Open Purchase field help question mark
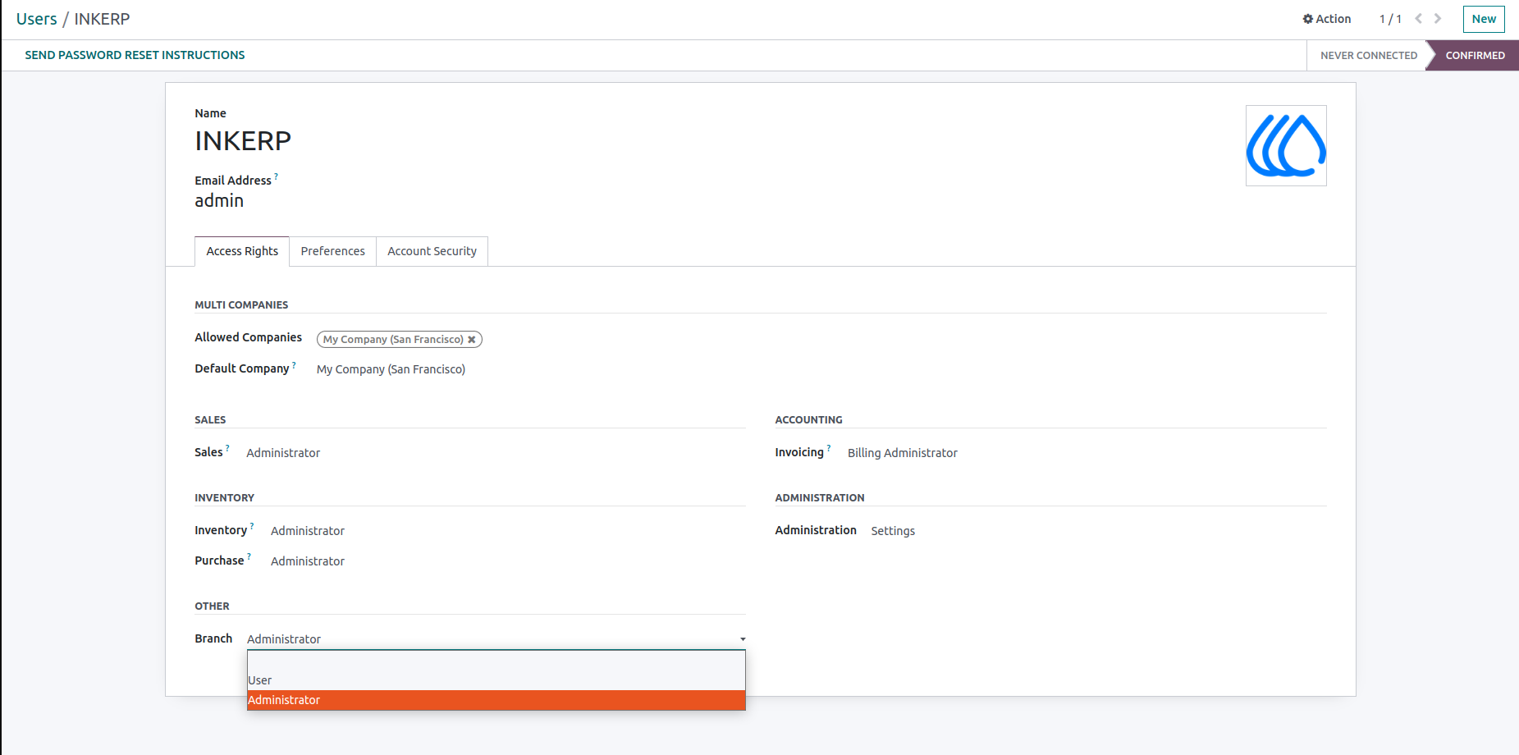Screen dimensions: 1519x755 pos(249,556)
